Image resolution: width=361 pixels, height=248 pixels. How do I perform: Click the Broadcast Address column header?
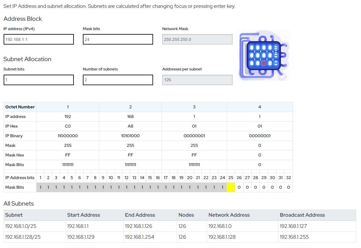(x=317, y=215)
